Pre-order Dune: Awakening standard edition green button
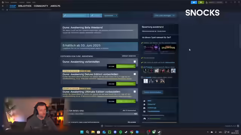The image size is (241, 135). tap(126, 66)
